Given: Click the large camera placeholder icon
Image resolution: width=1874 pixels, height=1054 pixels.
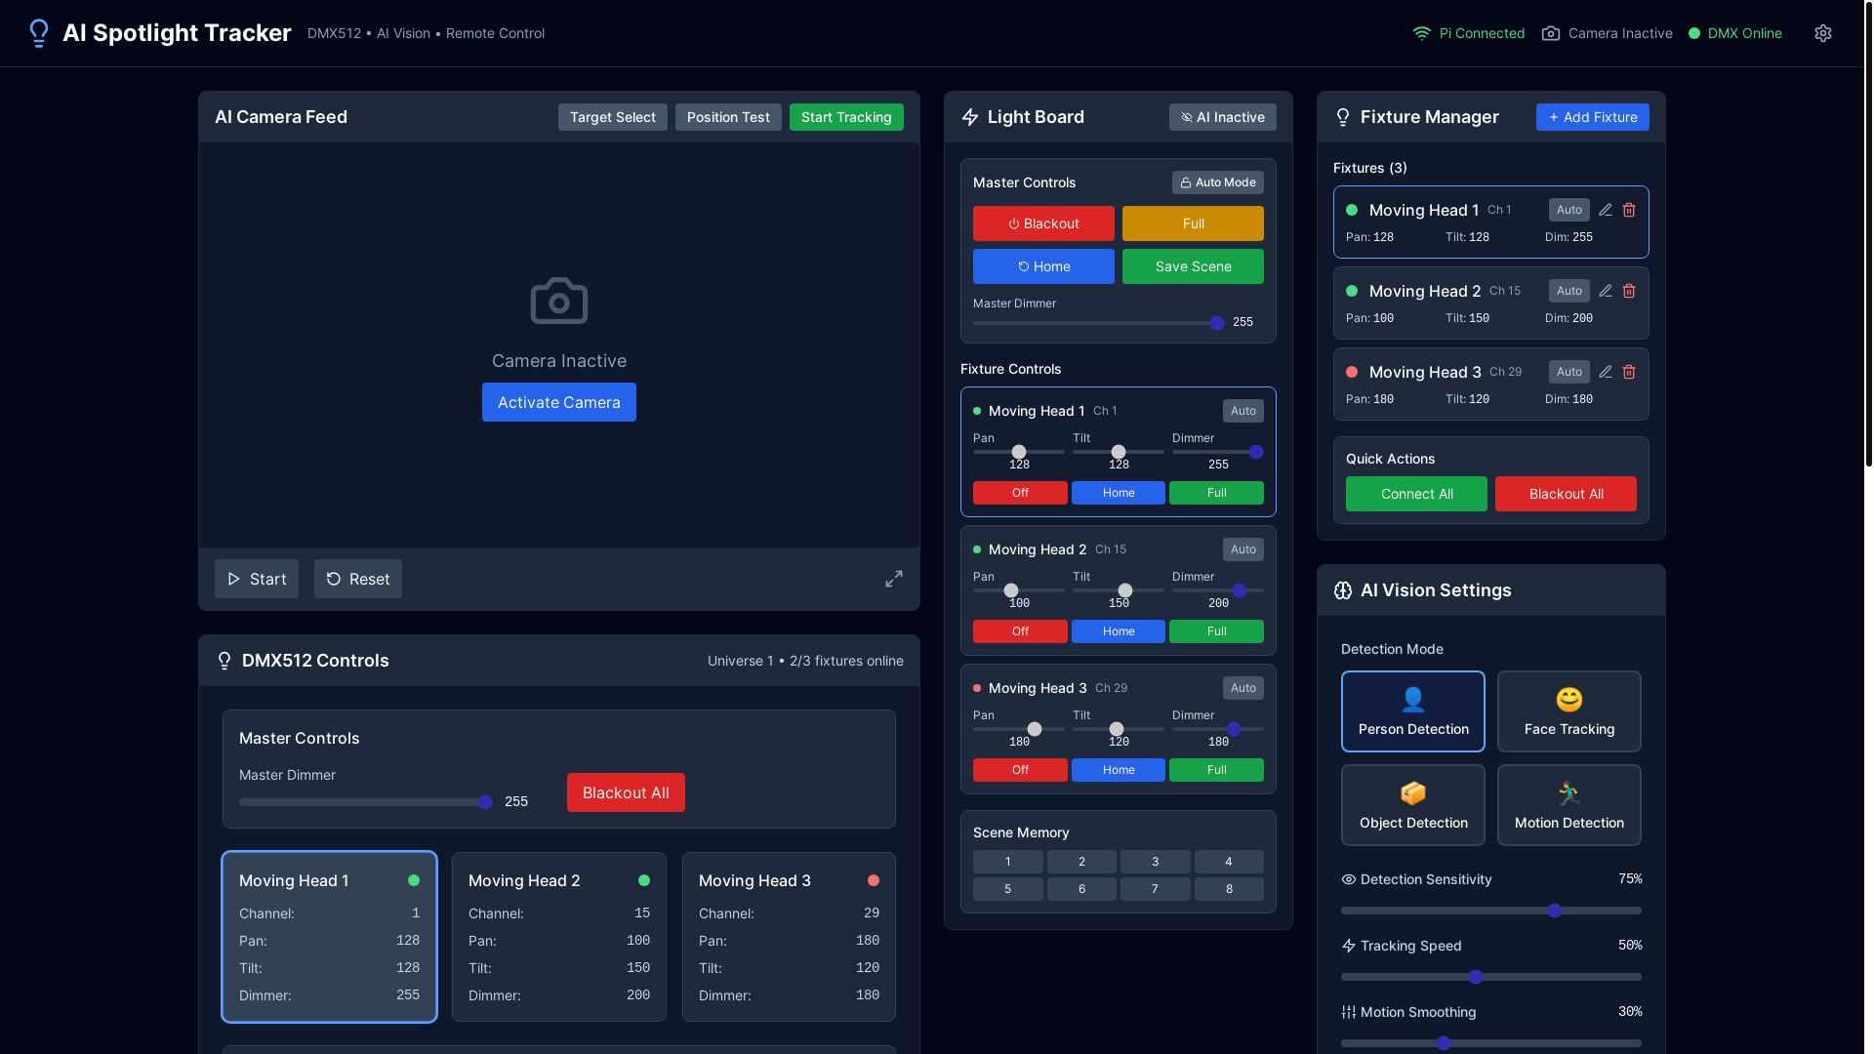Looking at the screenshot, I should [559, 301].
